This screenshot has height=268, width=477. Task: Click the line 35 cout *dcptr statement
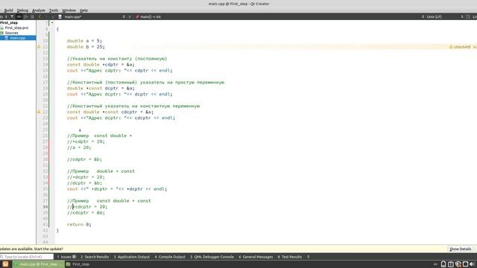coord(117,189)
